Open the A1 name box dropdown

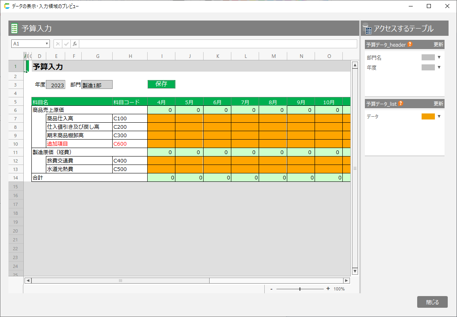click(47, 44)
